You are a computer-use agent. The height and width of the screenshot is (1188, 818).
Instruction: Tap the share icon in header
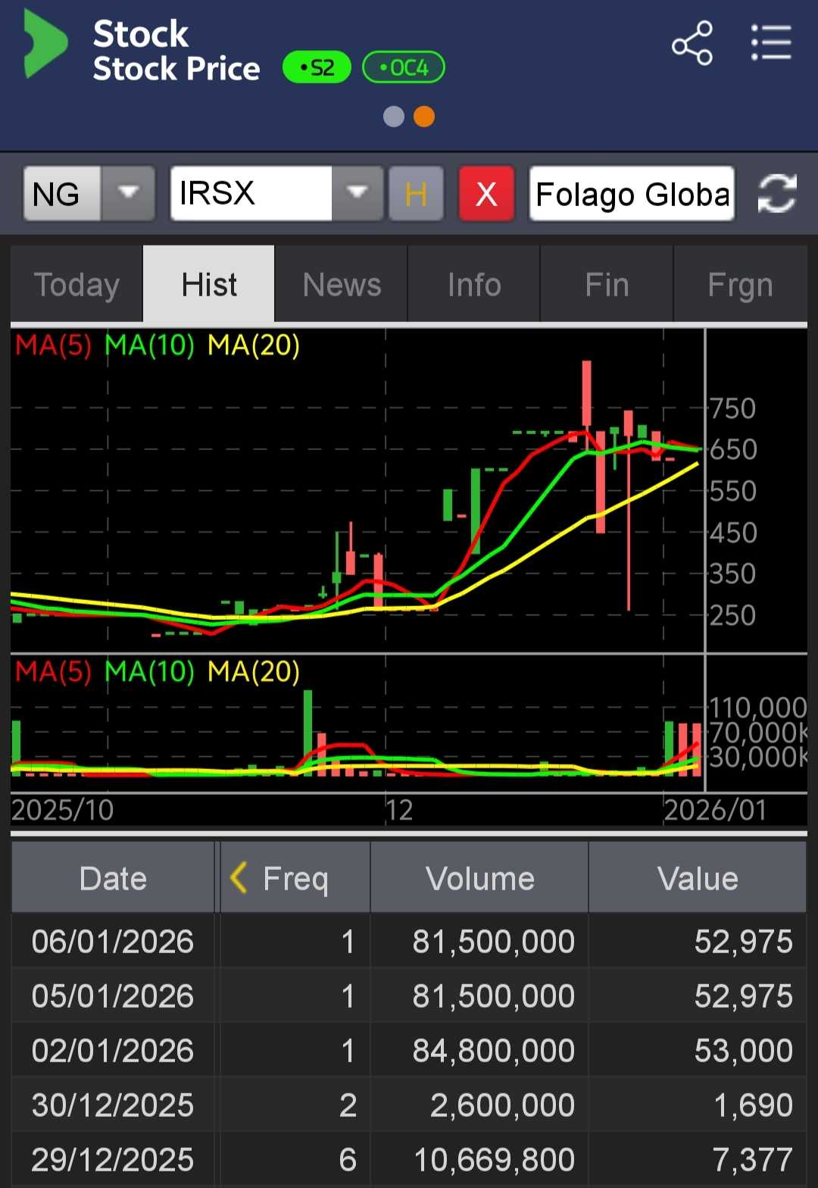click(692, 43)
